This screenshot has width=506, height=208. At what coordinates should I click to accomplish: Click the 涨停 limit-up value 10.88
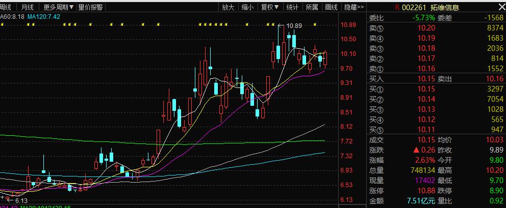click(x=426, y=191)
